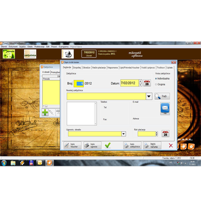Open calendar picker beside Rok plaćanja
The width and height of the screenshot is (201, 201).
pos(165,134)
